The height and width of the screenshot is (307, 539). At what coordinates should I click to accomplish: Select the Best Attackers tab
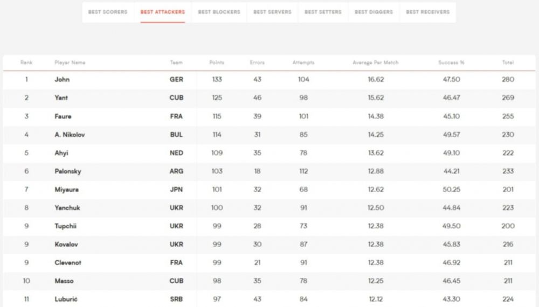162,12
